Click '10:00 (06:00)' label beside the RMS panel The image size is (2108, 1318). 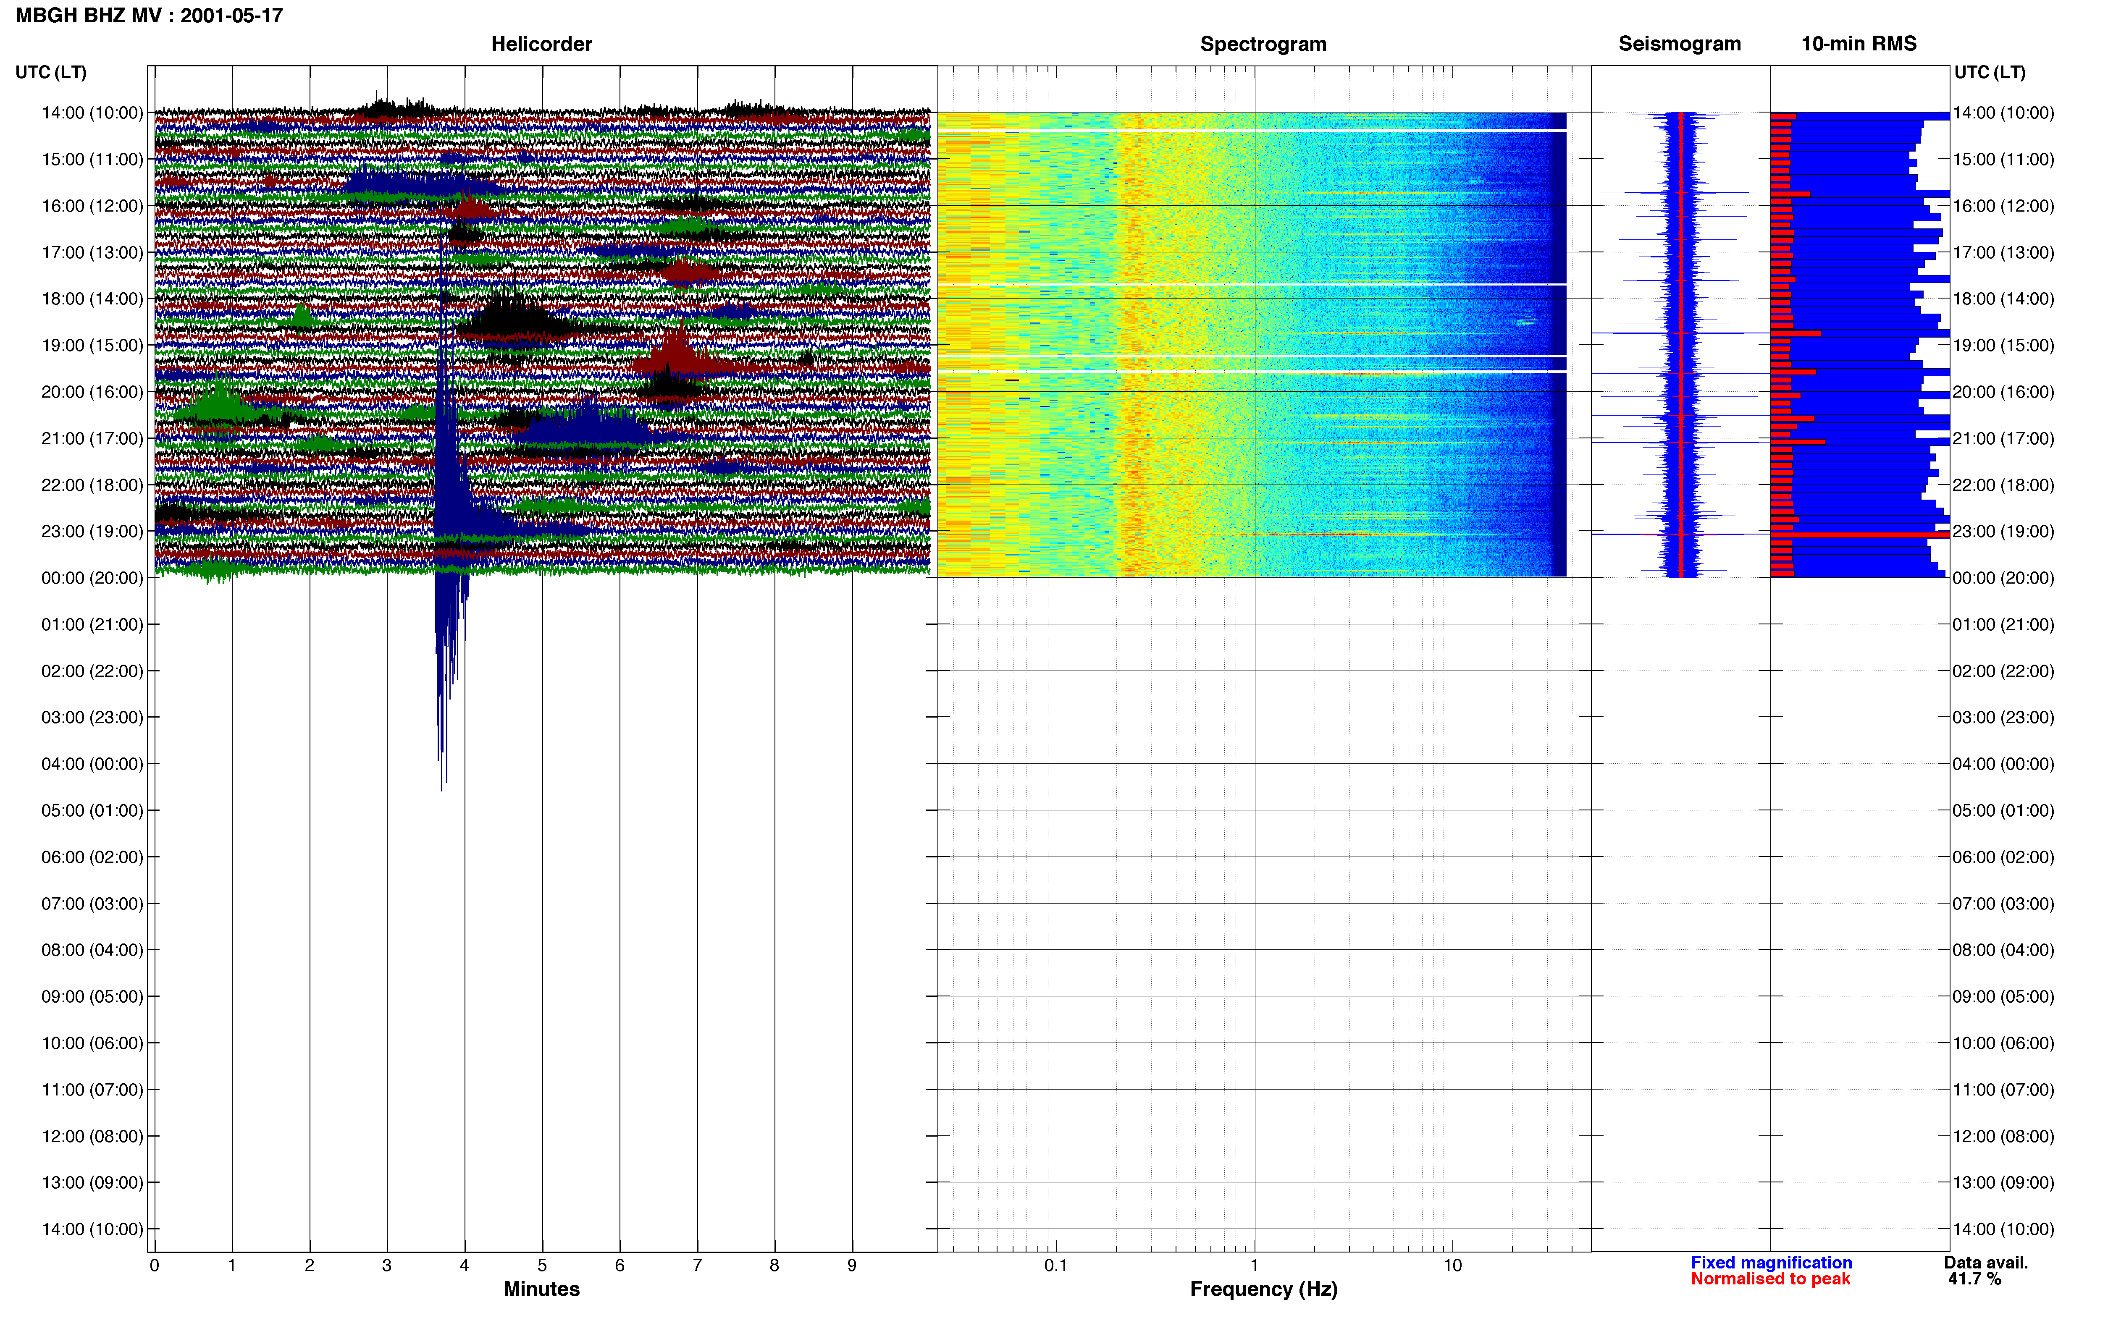click(x=2003, y=1043)
